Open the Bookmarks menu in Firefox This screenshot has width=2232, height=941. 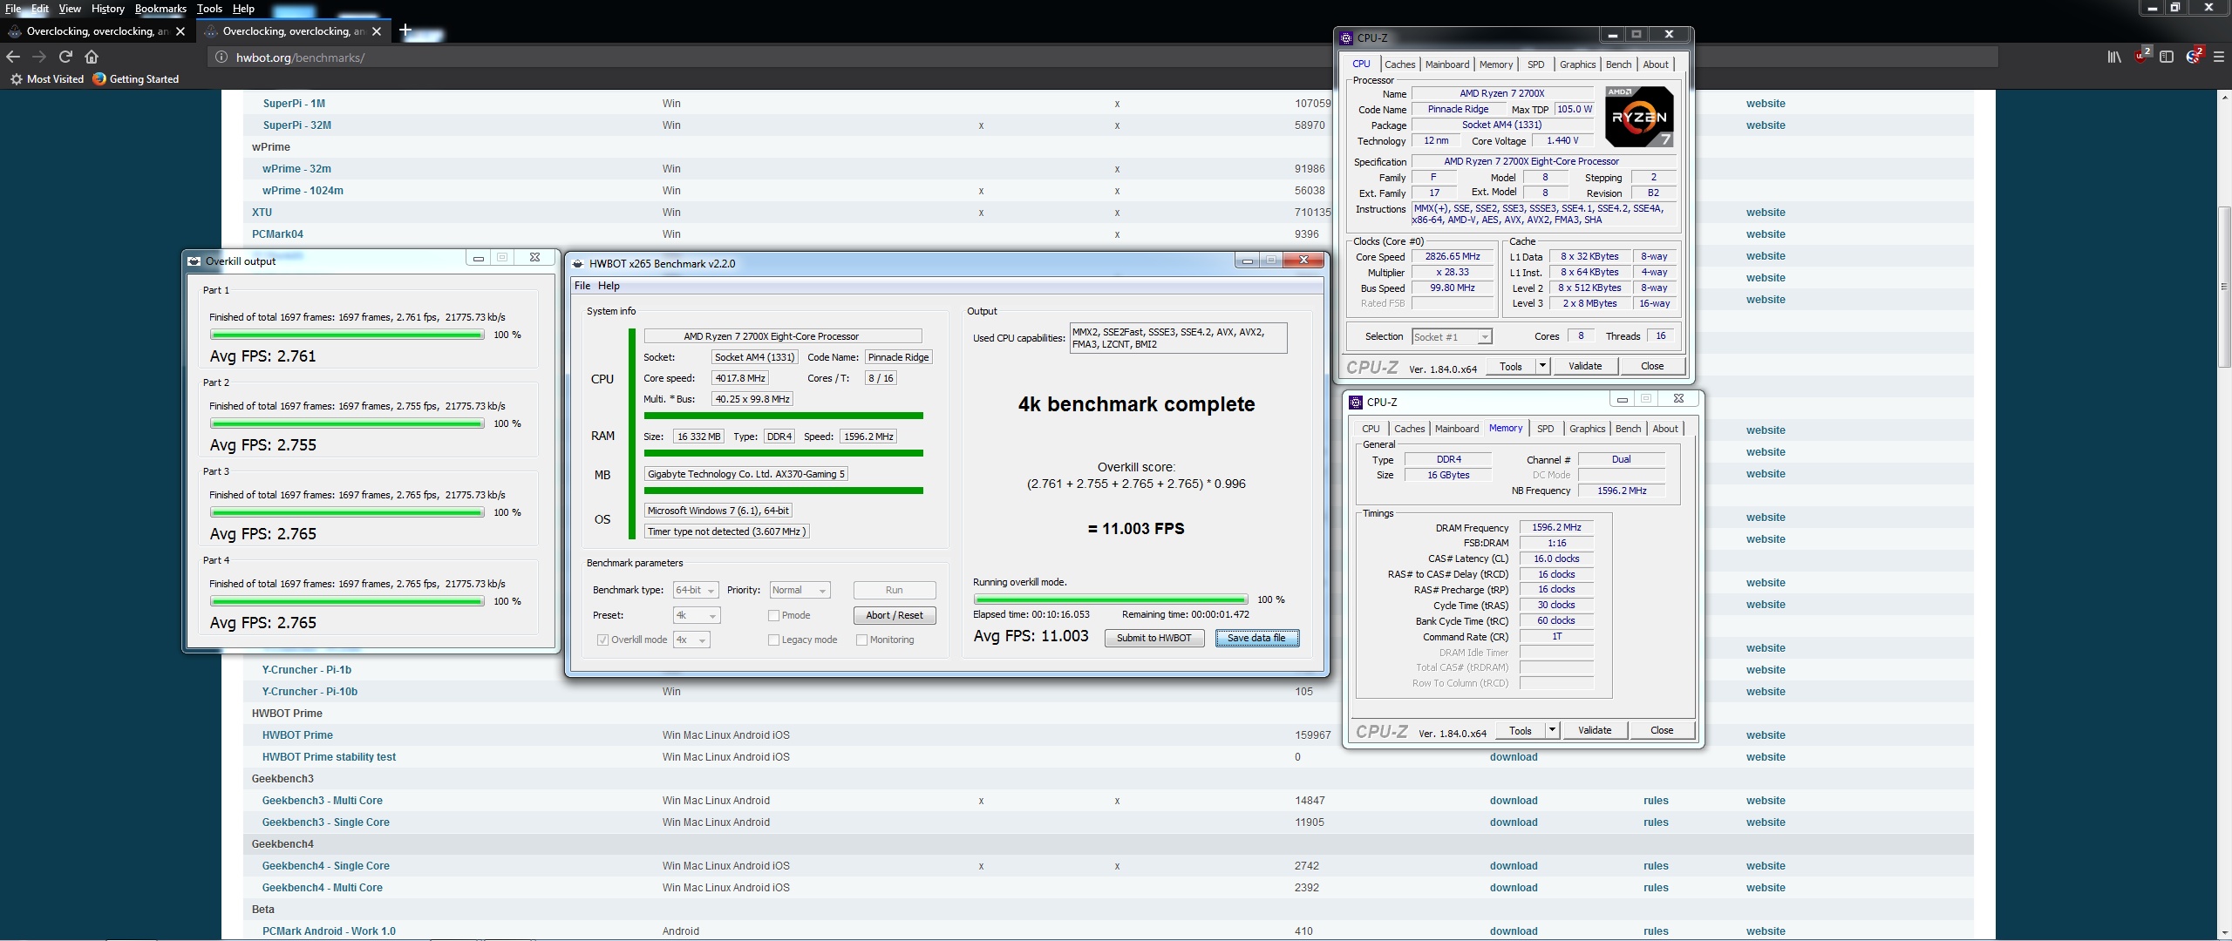click(x=160, y=9)
